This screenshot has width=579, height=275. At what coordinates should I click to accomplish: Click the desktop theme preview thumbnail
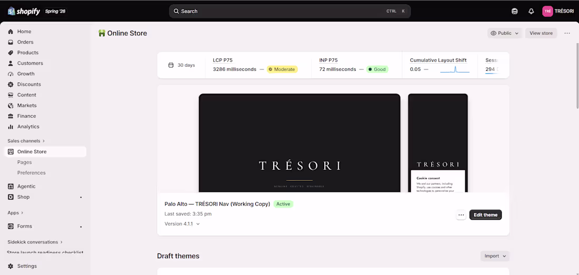[300, 143]
